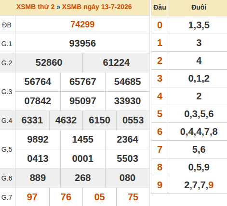Viewport: 227px width, 206px height.
Task: Click G.3 number 56764
Action: (38, 82)
